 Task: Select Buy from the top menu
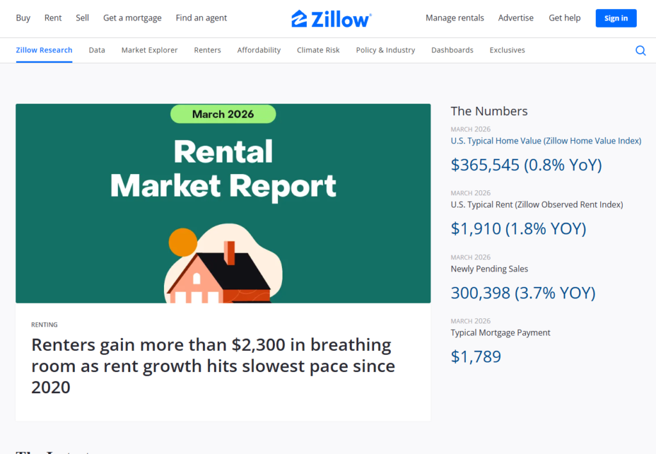click(23, 18)
